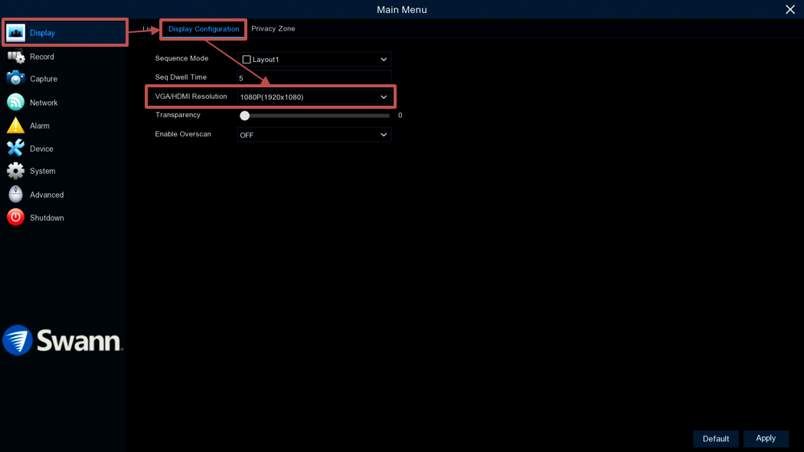Click the Display monitor icon in sidebar
The width and height of the screenshot is (804, 452).
(x=15, y=33)
